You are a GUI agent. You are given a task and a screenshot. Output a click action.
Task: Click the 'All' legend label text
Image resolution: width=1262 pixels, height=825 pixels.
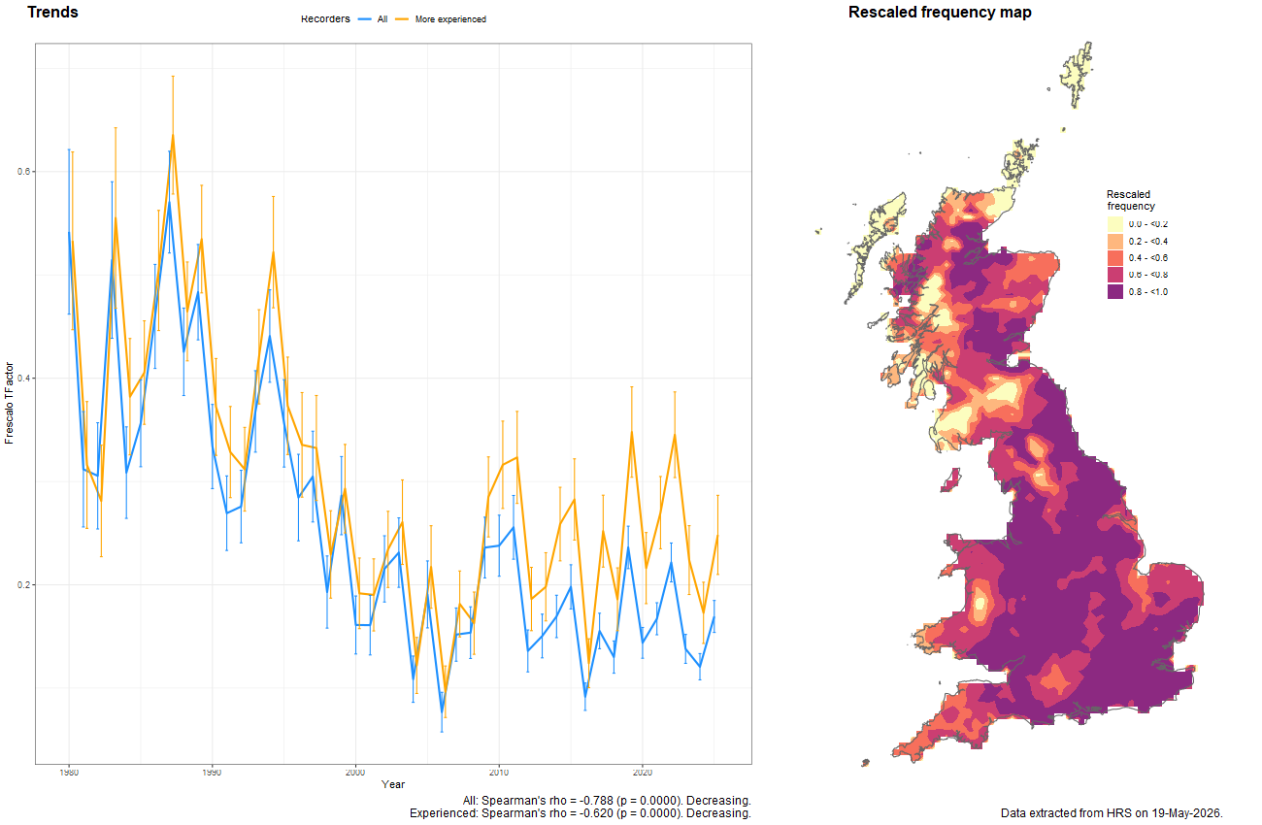[382, 19]
